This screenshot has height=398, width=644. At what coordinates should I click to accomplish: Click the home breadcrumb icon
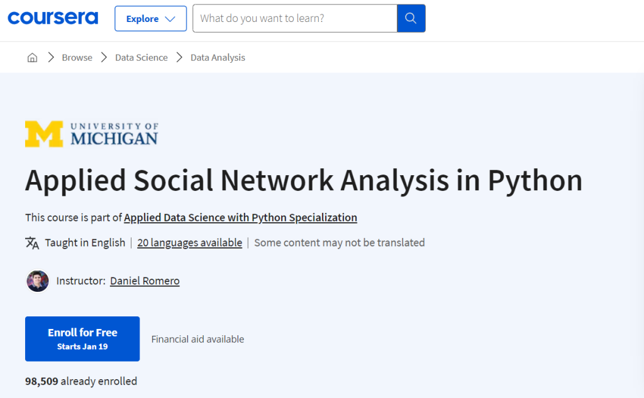pos(32,57)
